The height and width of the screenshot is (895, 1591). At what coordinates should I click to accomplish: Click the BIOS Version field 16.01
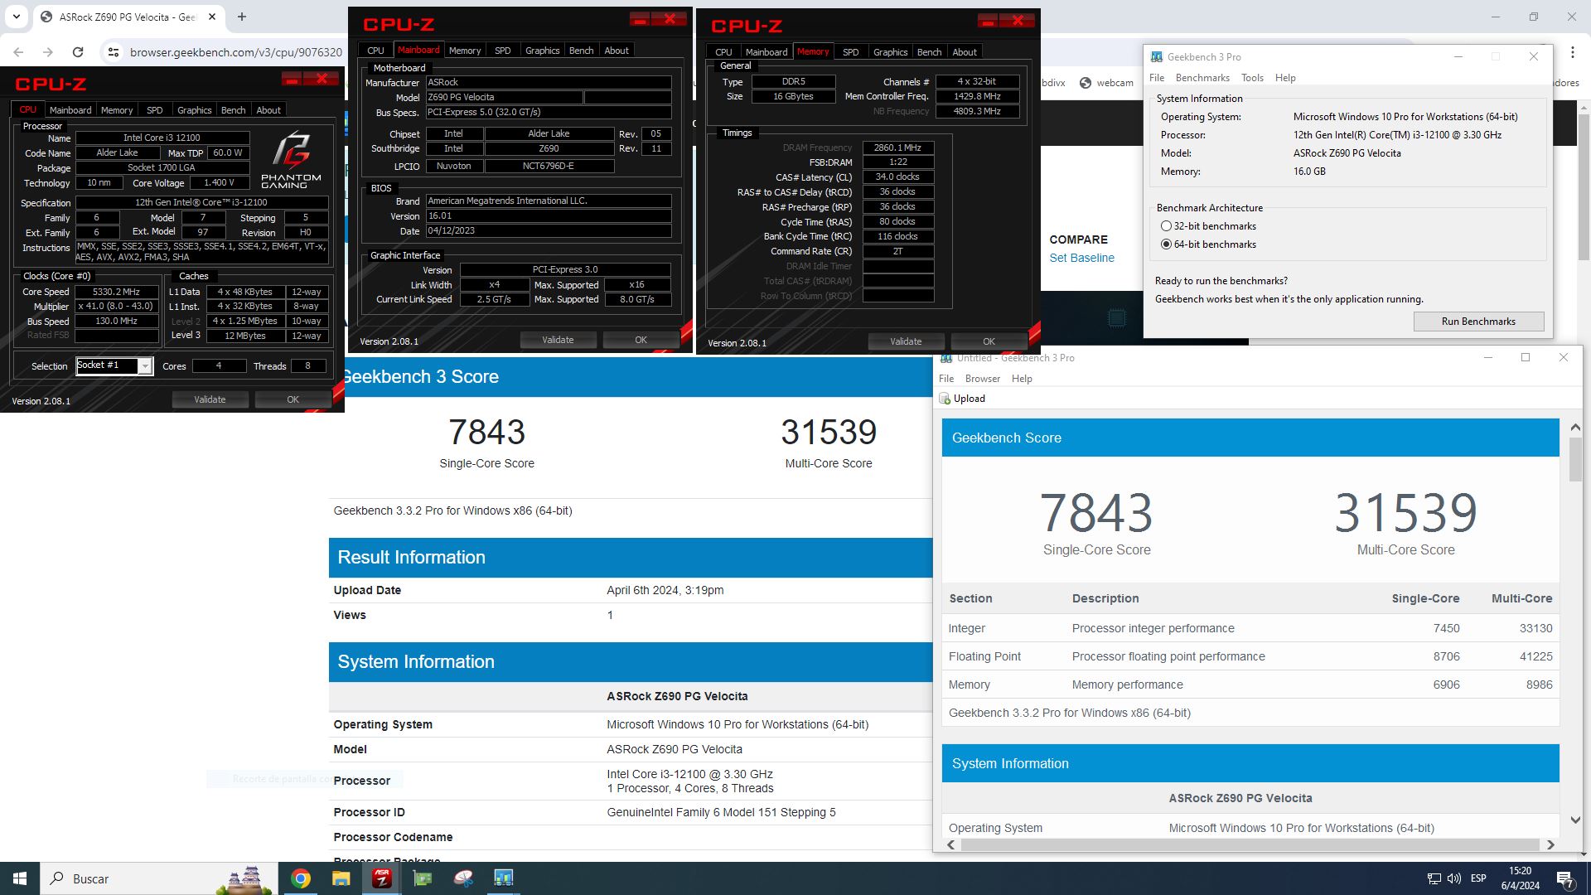pyautogui.click(x=548, y=216)
